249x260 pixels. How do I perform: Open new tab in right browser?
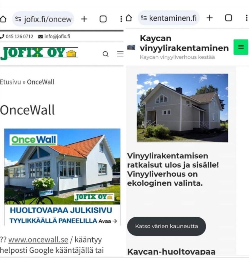[210, 18]
